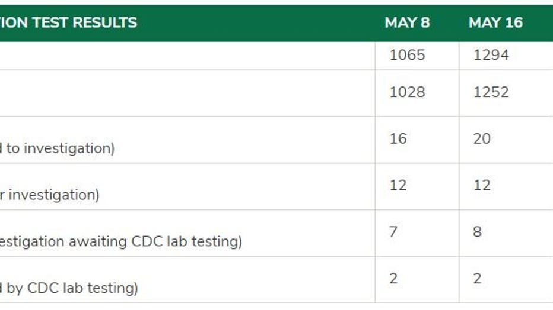Click the value 20 in May 16 column
Image resolution: width=553 pixels, height=310 pixels.
(482, 139)
